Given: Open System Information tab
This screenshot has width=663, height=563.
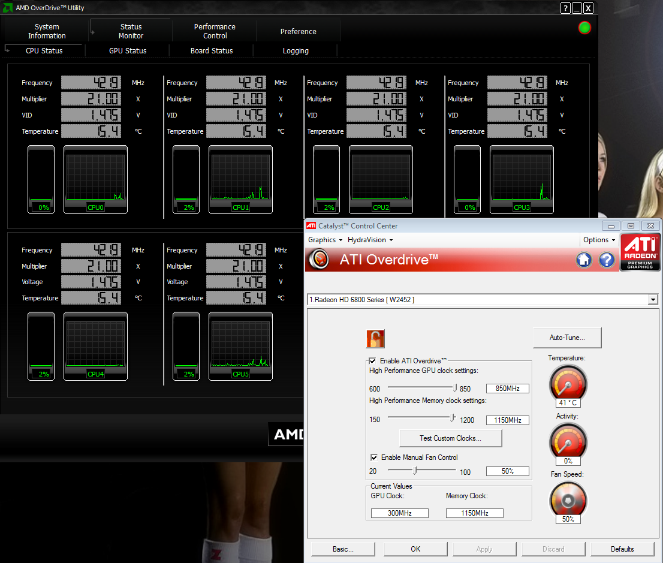Looking at the screenshot, I should [x=47, y=31].
